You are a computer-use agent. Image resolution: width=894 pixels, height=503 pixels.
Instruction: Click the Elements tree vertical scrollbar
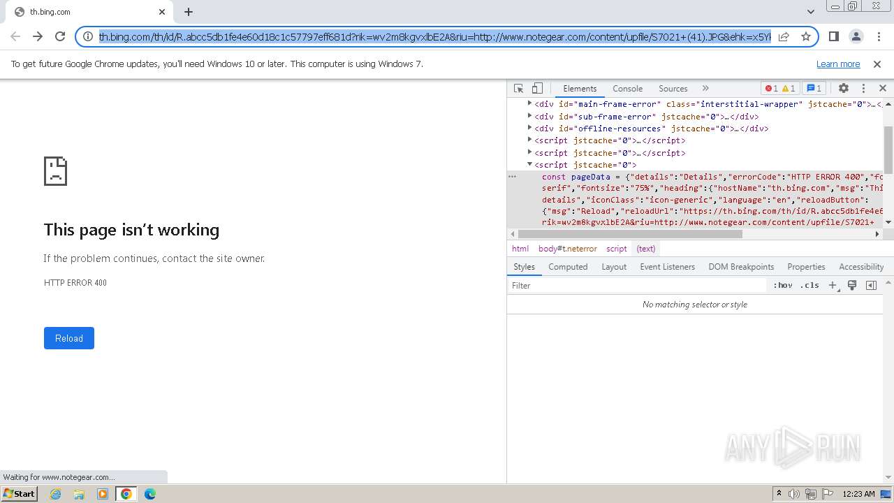coord(888,150)
